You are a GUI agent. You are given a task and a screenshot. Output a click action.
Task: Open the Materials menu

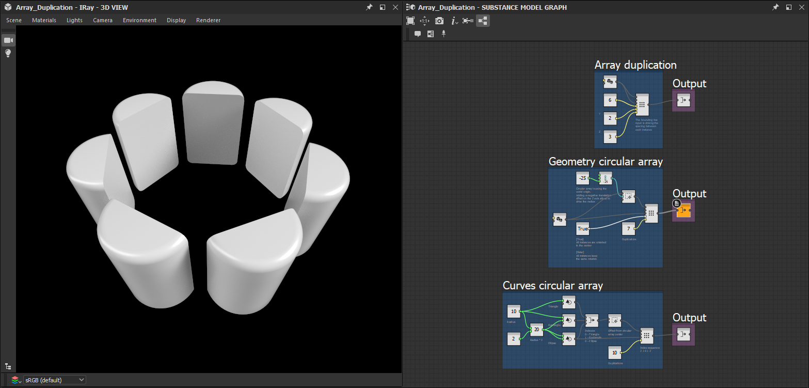(44, 20)
